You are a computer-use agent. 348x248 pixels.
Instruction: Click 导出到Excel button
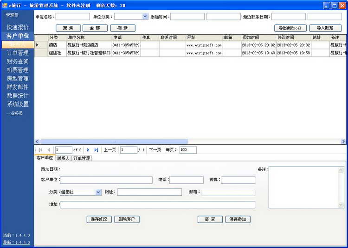tap(290, 28)
